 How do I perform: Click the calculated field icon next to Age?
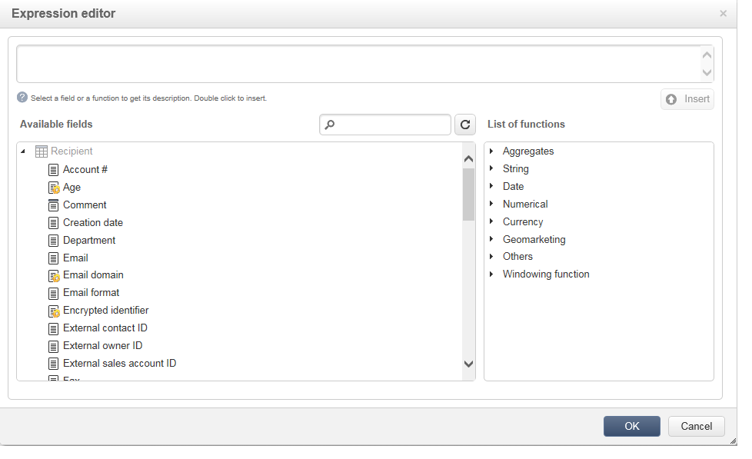point(54,188)
